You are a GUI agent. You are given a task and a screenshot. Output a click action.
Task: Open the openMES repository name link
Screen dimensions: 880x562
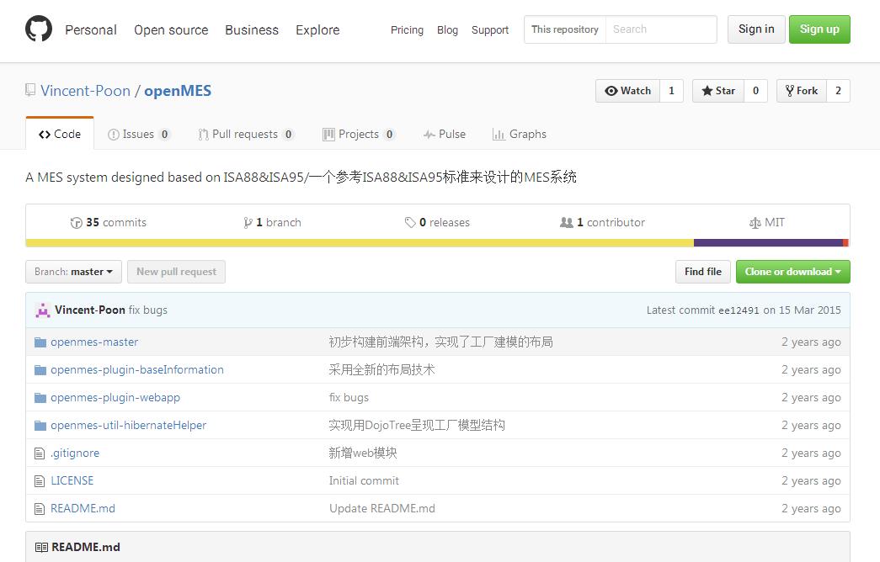tap(178, 91)
